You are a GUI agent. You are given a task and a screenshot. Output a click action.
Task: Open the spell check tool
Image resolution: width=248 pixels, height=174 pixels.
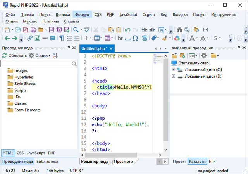pos(86,29)
